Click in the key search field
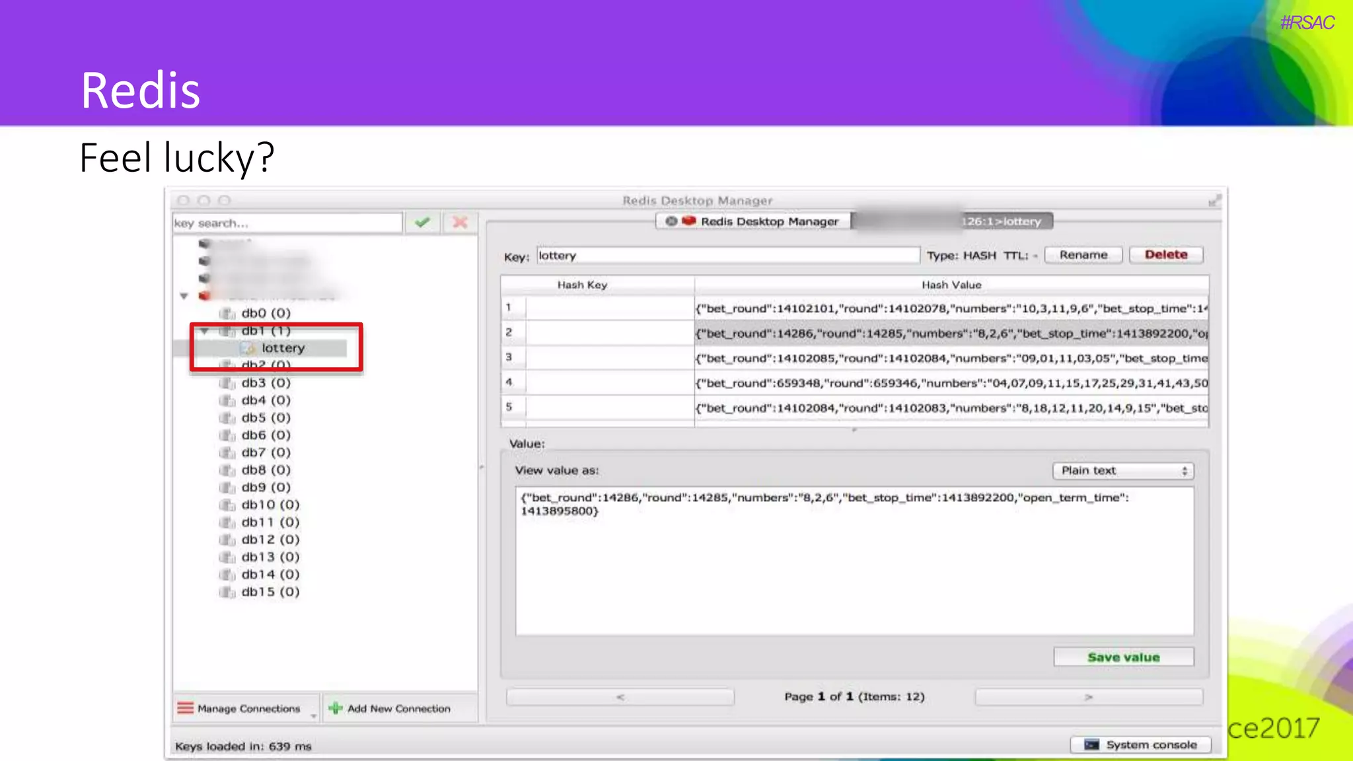 [287, 223]
